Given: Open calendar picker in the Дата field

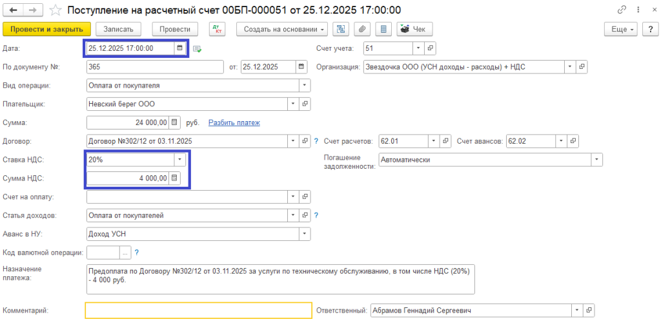Looking at the screenshot, I should tap(179, 48).
